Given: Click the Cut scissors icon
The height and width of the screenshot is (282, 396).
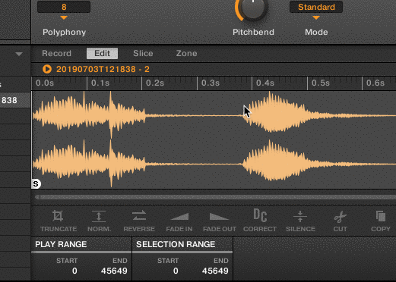Looking at the screenshot, I should (x=340, y=217).
